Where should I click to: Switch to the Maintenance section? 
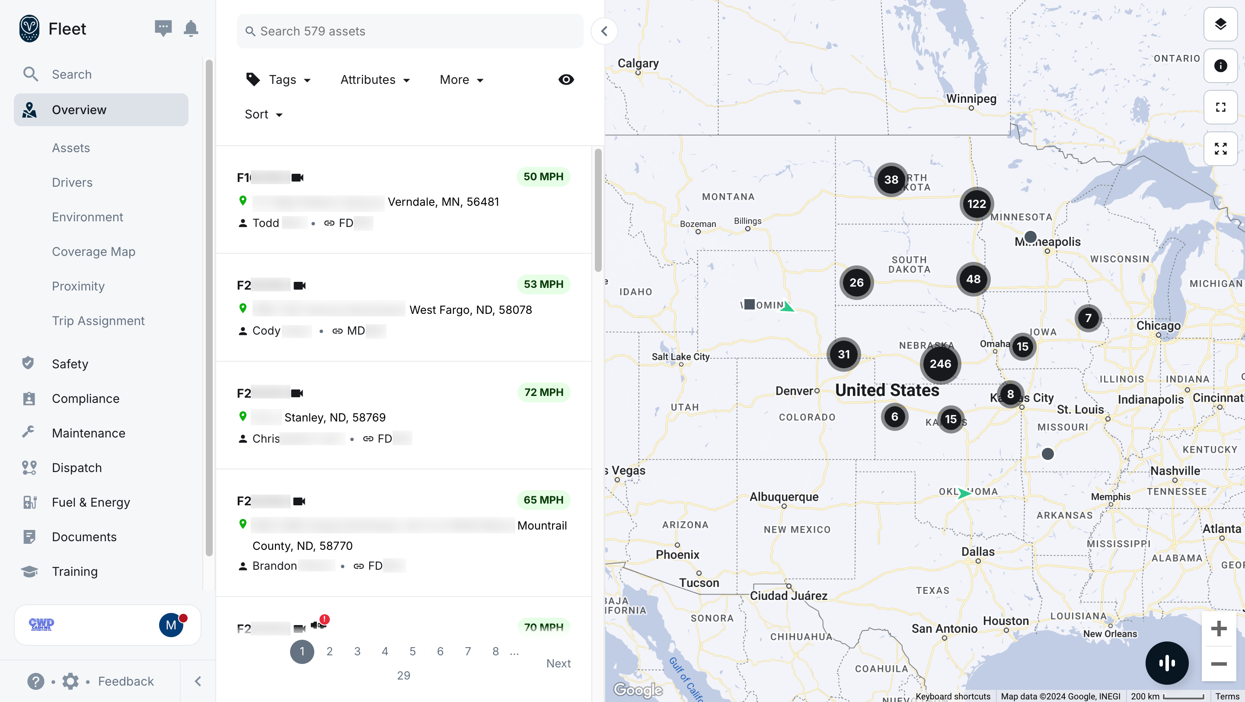pyautogui.click(x=89, y=433)
